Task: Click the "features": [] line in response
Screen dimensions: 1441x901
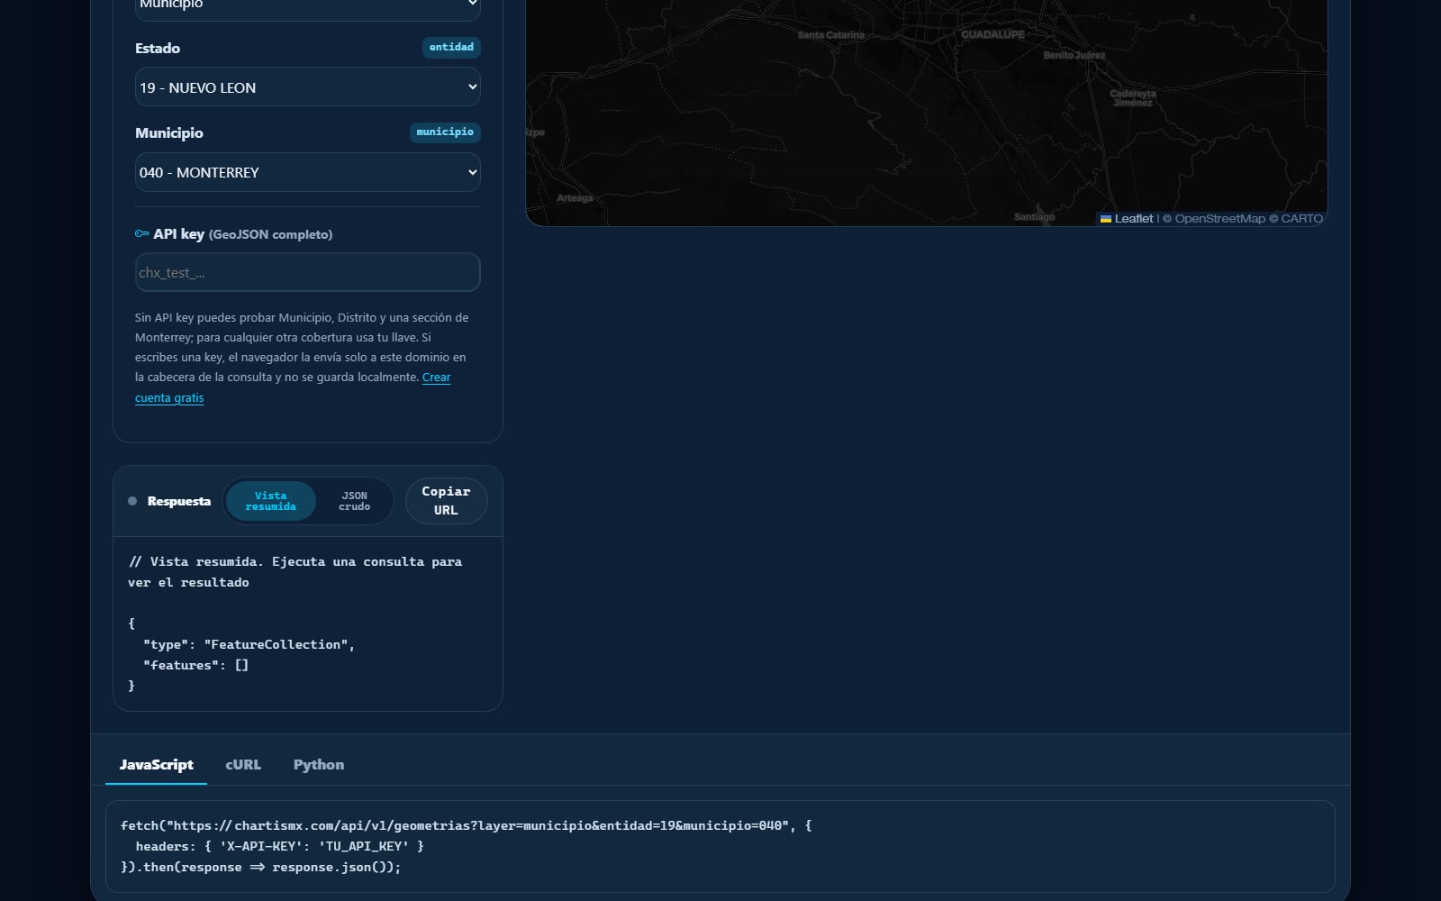Action: click(195, 666)
